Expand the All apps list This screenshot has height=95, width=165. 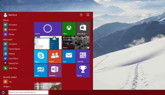(x=7, y=86)
